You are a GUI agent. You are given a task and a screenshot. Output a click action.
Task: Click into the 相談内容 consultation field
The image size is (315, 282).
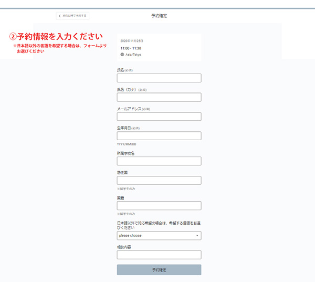(x=159, y=255)
